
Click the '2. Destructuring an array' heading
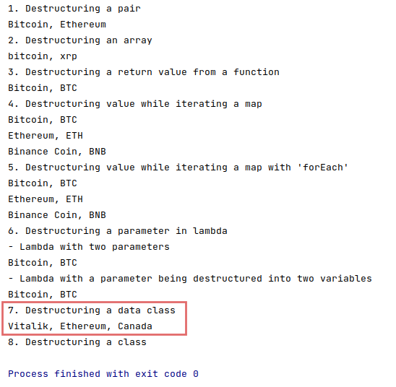click(x=79, y=40)
